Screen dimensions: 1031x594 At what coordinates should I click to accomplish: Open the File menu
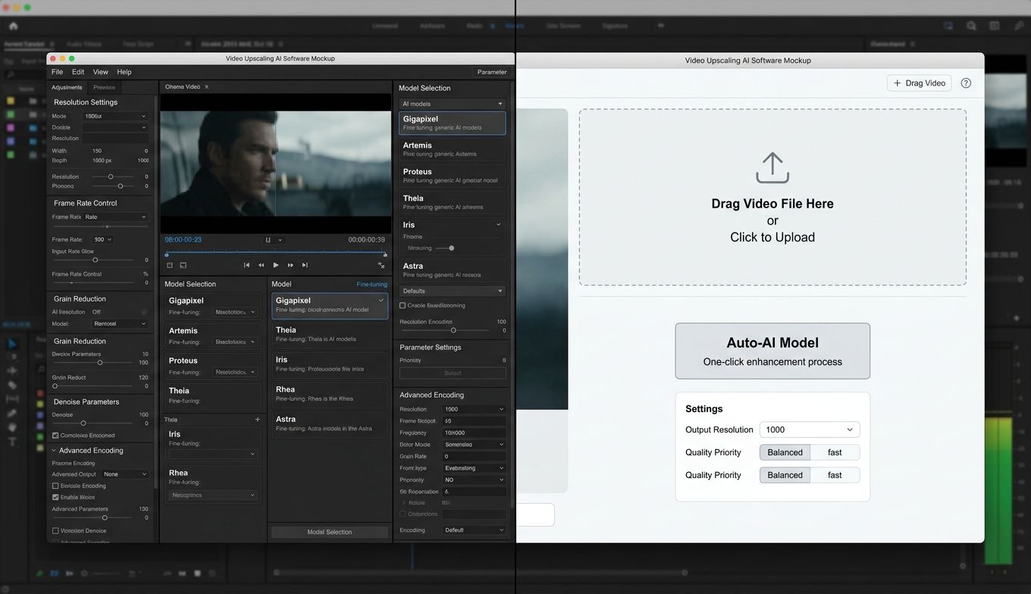pos(57,72)
